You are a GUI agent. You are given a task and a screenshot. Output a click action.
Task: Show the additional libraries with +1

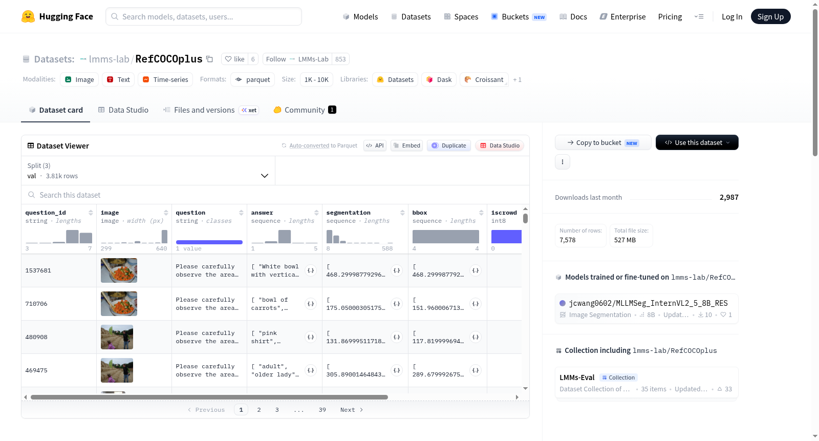pyautogui.click(x=517, y=79)
